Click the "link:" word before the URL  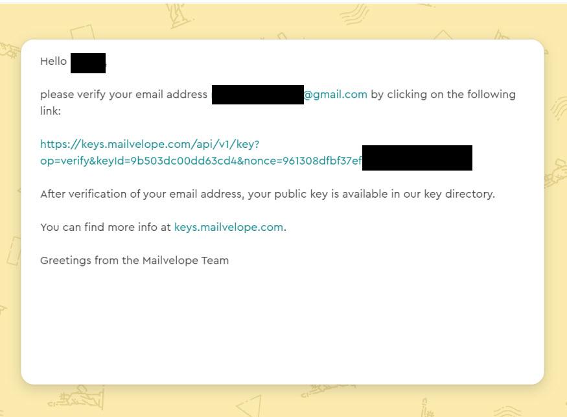coord(51,111)
